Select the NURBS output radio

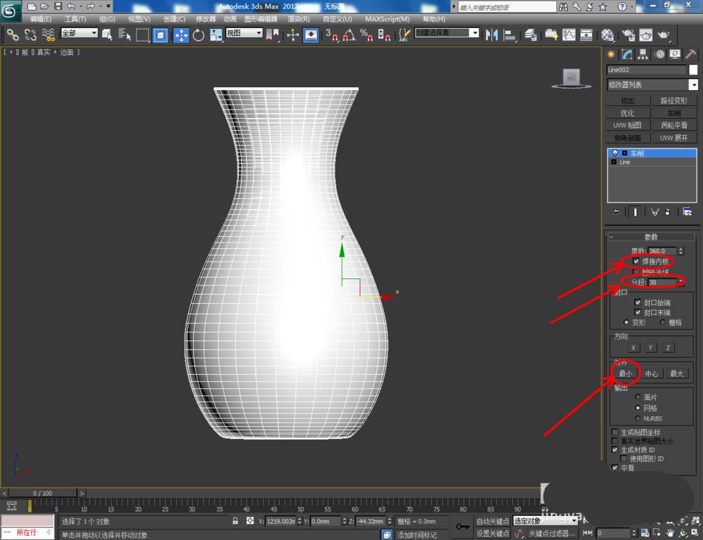tap(638, 418)
